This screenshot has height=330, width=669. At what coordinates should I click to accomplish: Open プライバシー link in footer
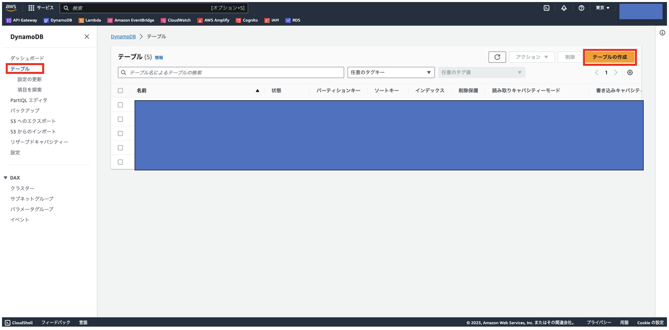(599, 323)
